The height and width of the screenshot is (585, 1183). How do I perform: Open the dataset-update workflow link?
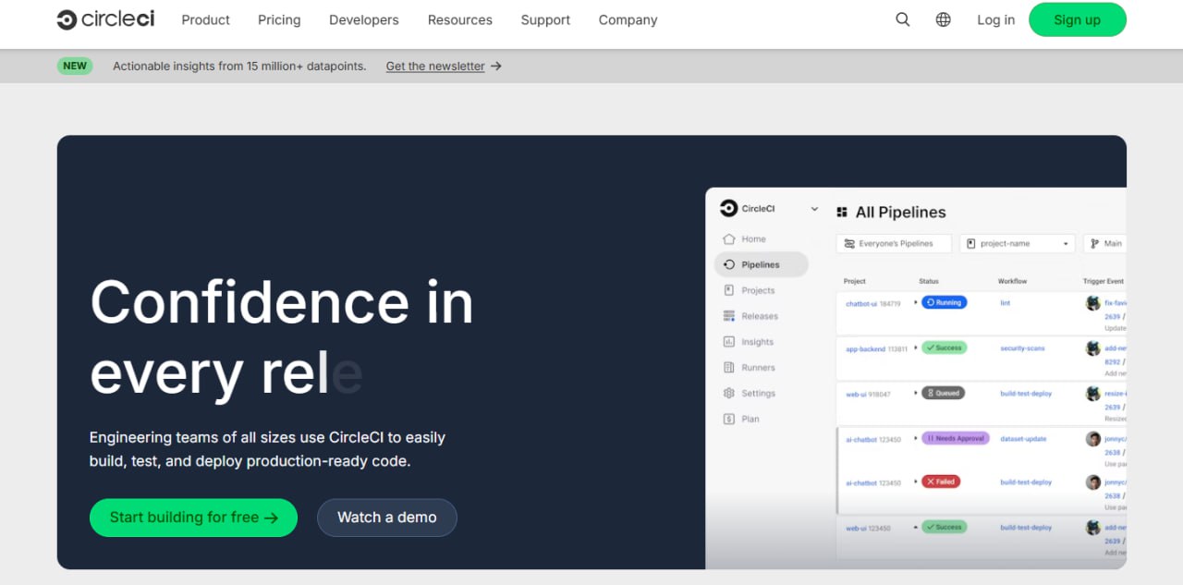click(x=1023, y=439)
